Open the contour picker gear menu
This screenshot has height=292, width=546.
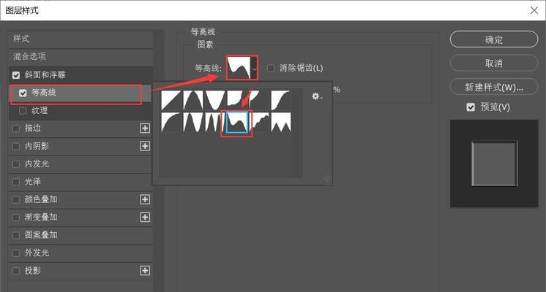click(316, 96)
